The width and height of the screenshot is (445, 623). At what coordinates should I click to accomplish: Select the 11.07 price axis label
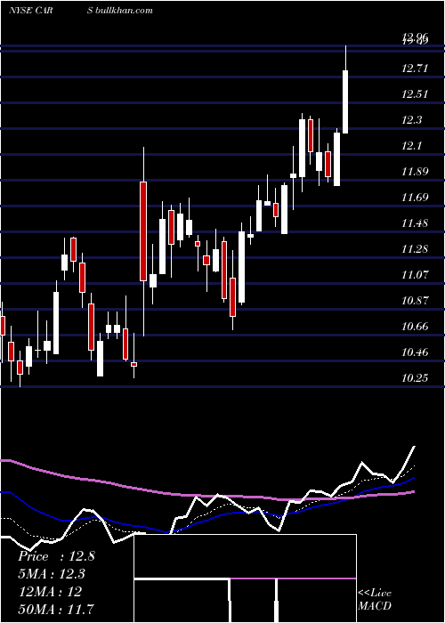pyautogui.click(x=415, y=275)
